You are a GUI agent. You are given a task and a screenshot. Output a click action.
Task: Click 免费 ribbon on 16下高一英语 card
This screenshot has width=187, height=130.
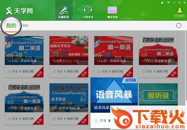point(40,121)
